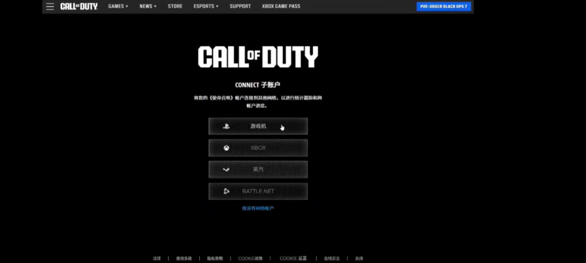The image size is (586, 263).
Task: Go to the SUPPORT page
Action: (240, 6)
